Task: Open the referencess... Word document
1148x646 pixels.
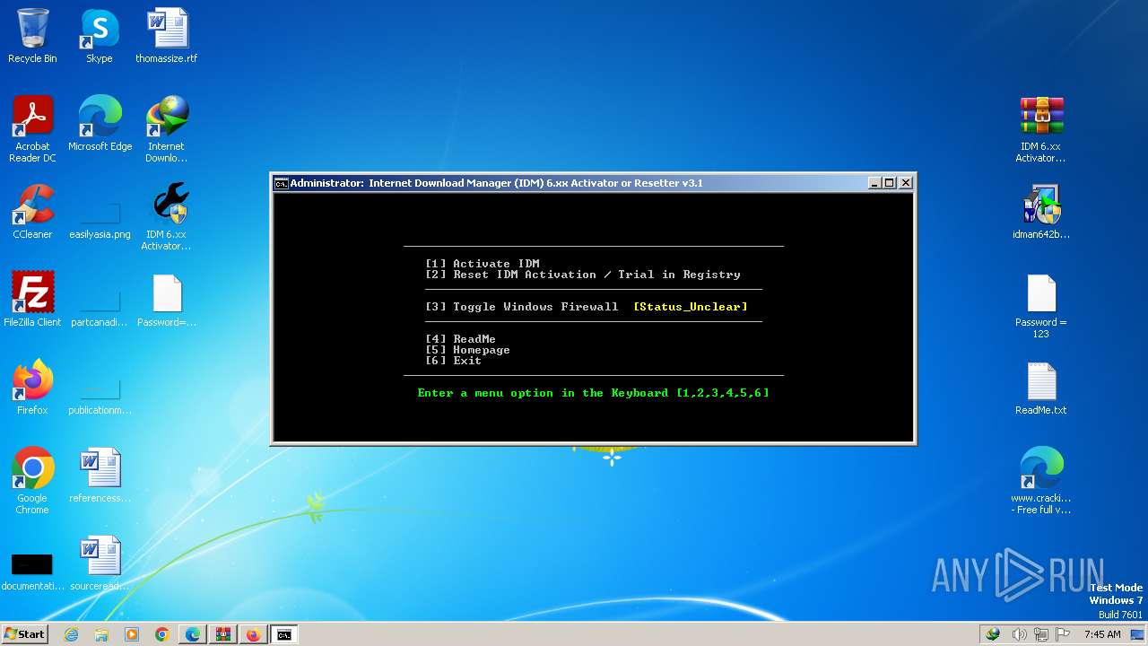Action: [100, 476]
